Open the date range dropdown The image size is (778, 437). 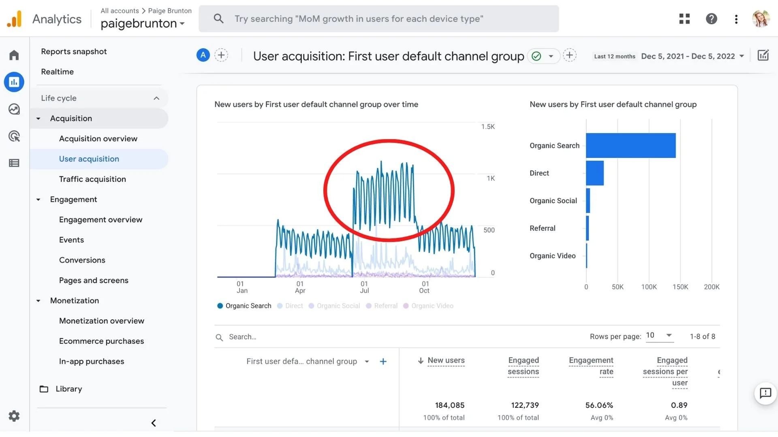tap(693, 56)
